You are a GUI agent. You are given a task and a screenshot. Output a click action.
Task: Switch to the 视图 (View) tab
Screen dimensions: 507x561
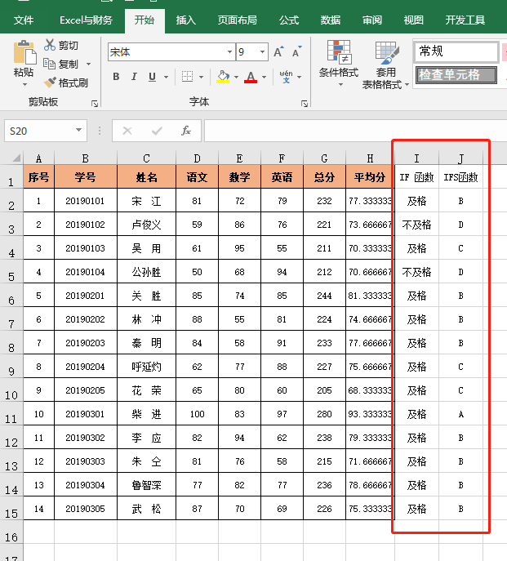pyautogui.click(x=413, y=20)
